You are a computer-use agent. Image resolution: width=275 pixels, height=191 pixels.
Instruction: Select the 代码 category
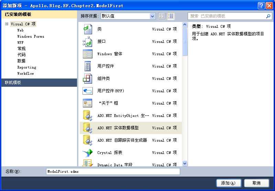pyautogui.click(x=21, y=55)
